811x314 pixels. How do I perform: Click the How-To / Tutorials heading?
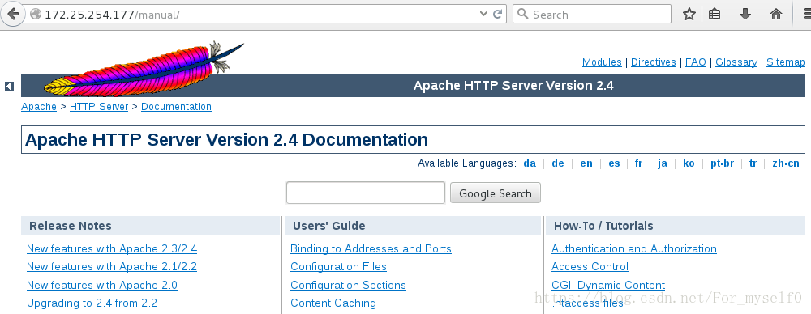[603, 226]
